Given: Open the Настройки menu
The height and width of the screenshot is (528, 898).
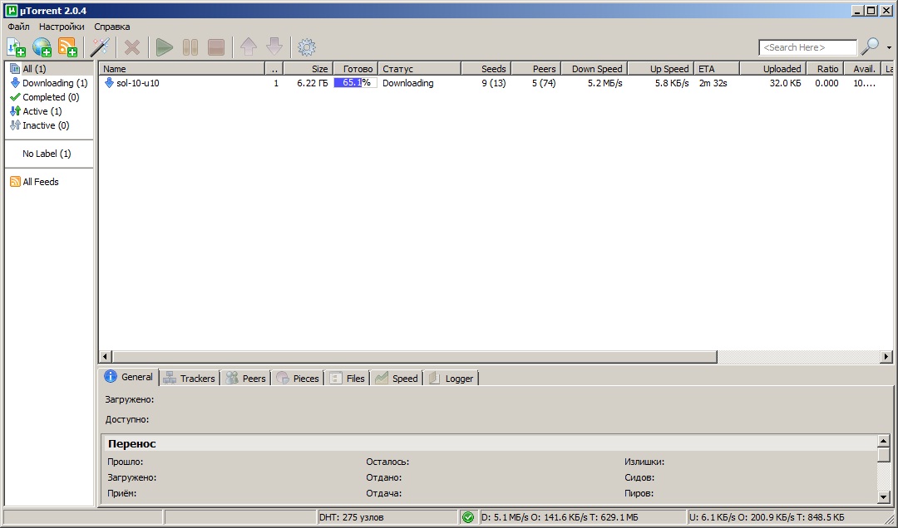Looking at the screenshot, I should pyautogui.click(x=62, y=27).
